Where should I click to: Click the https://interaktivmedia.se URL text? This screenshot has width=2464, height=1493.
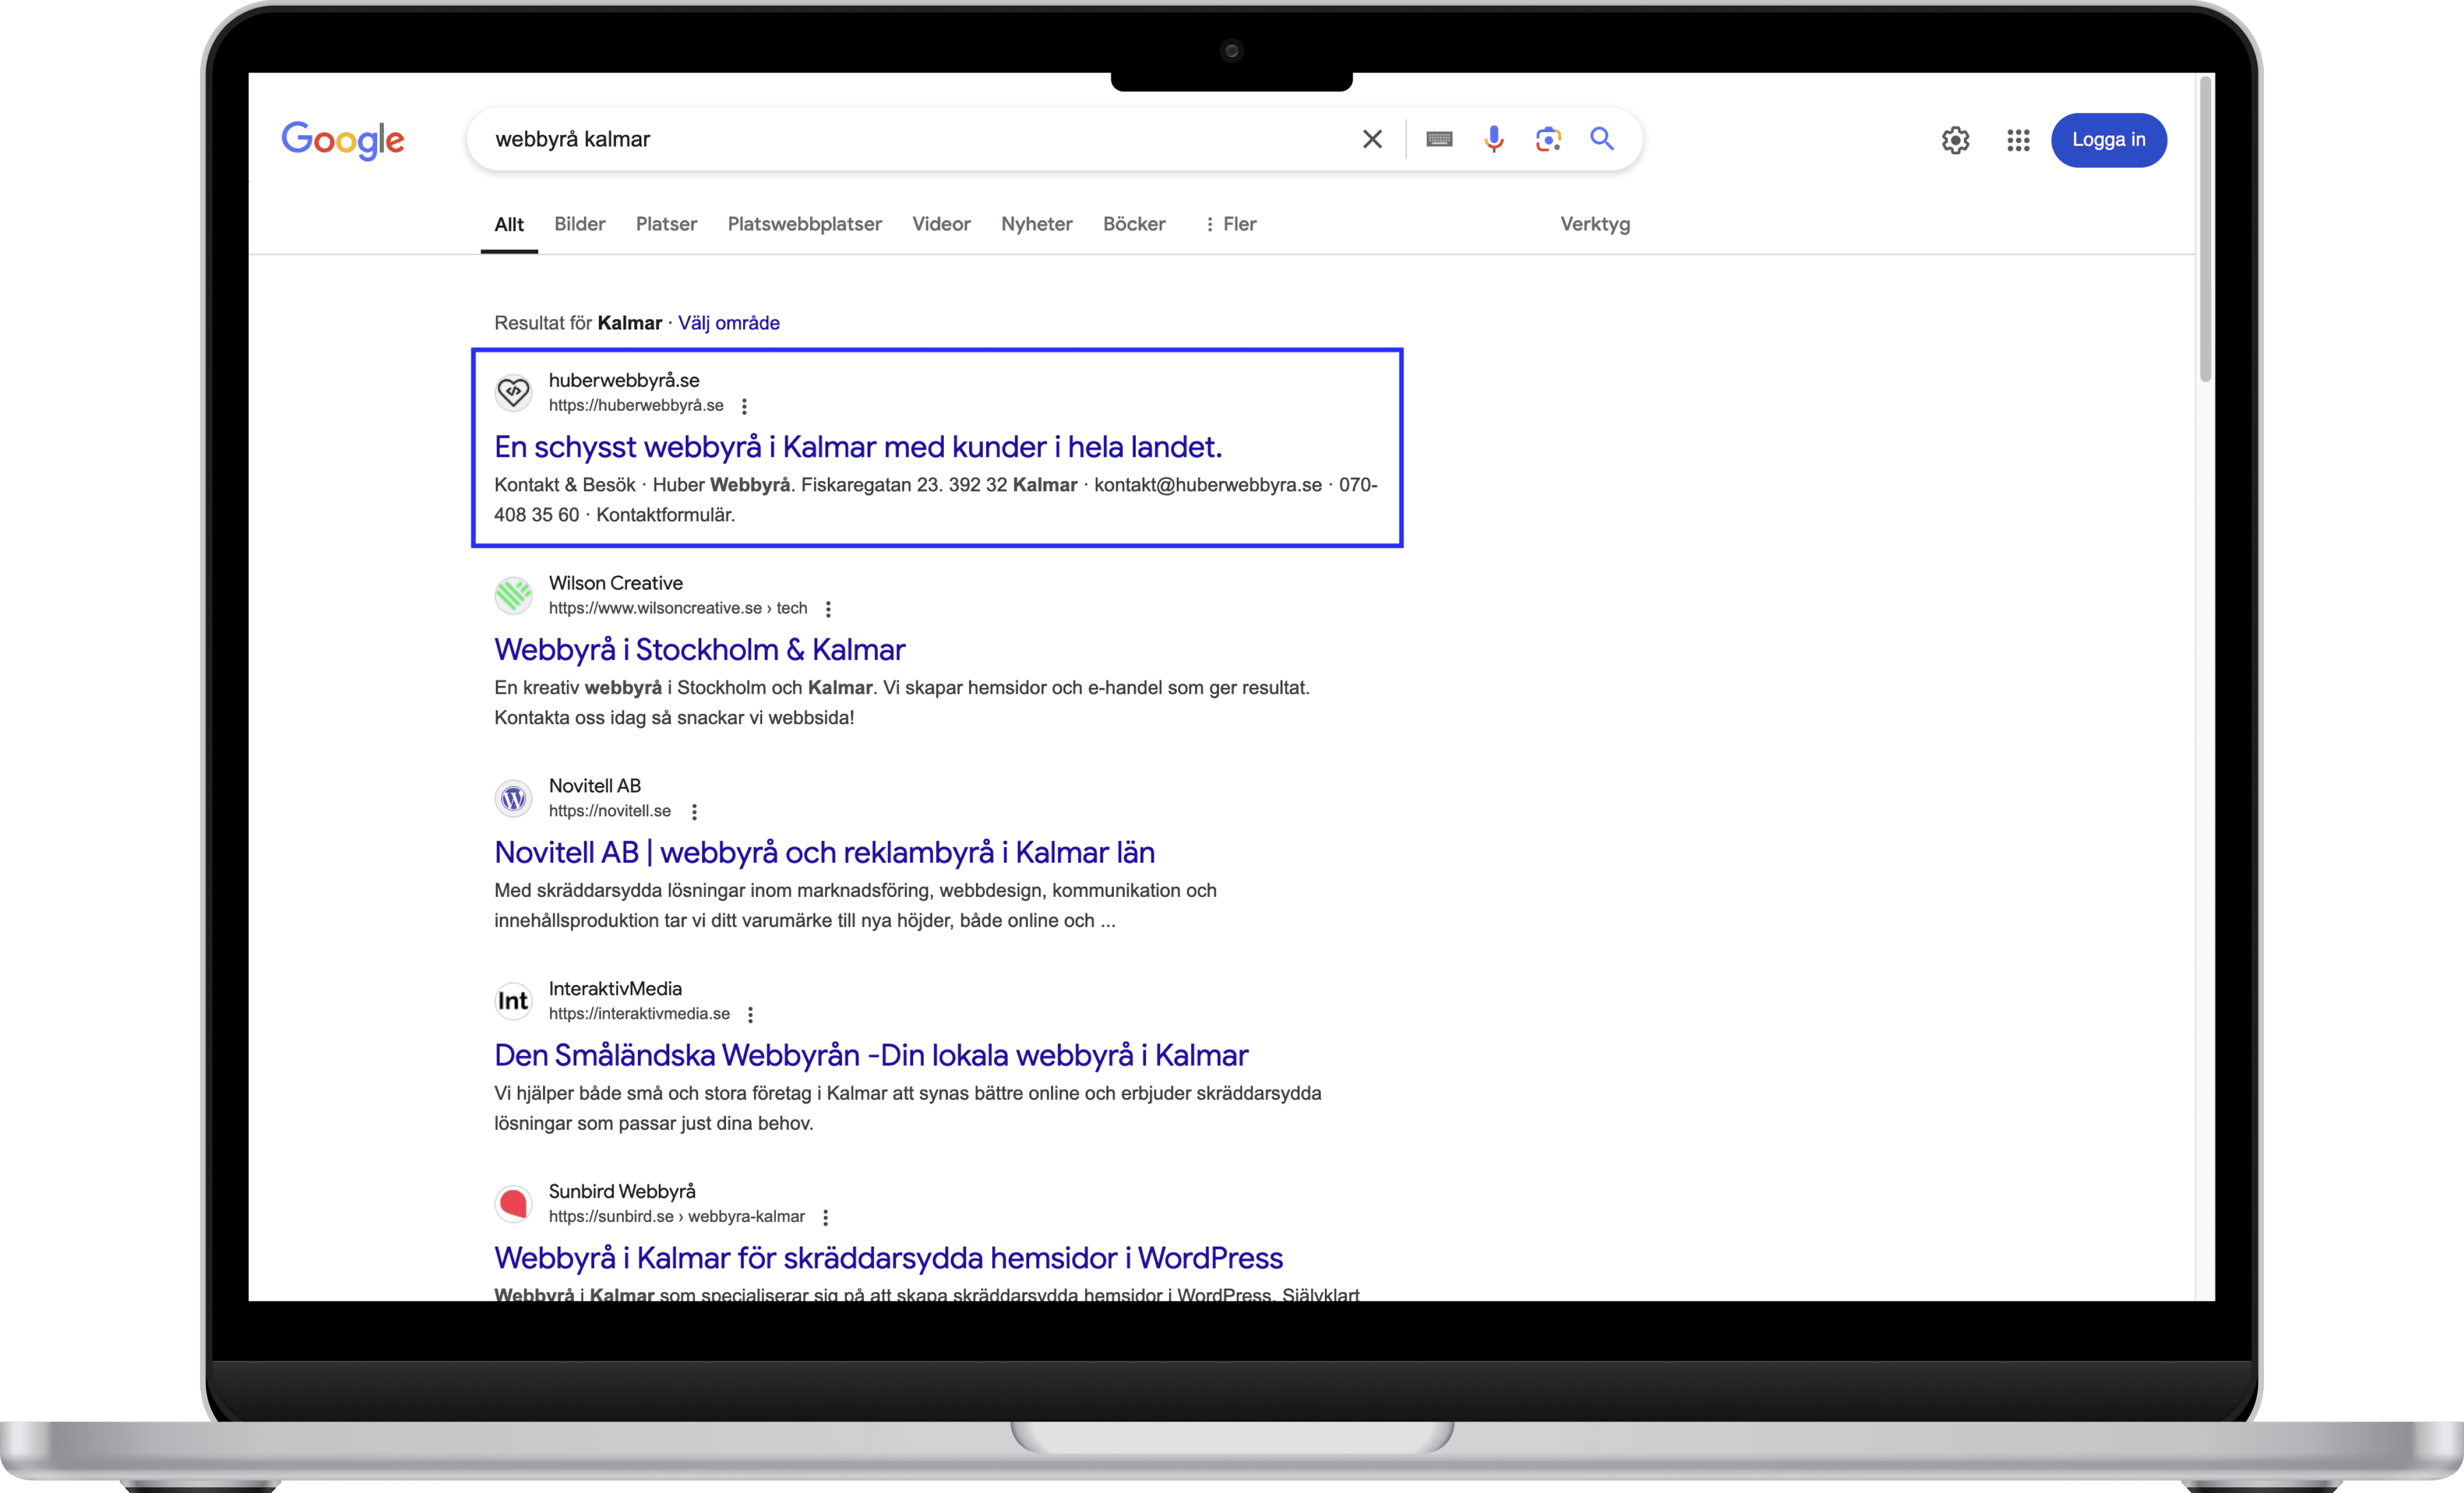click(639, 1014)
